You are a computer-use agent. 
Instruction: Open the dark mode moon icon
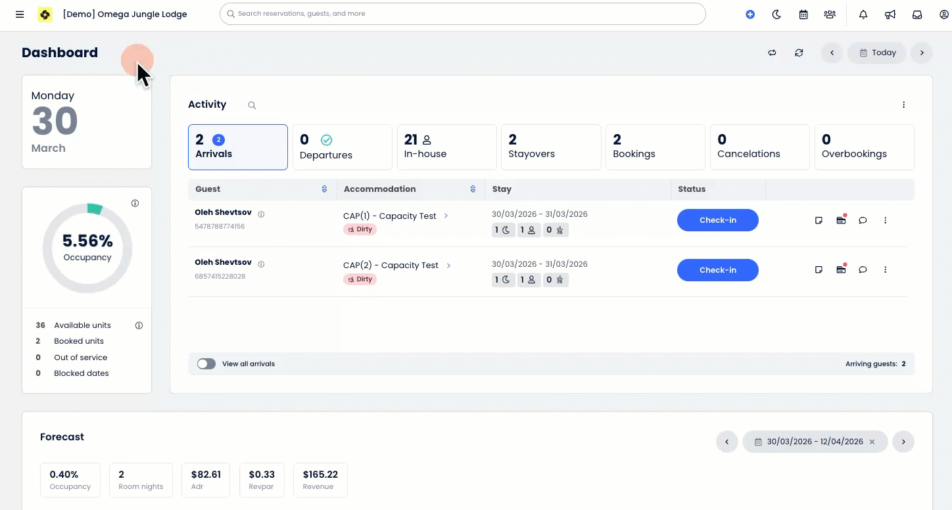(776, 14)
